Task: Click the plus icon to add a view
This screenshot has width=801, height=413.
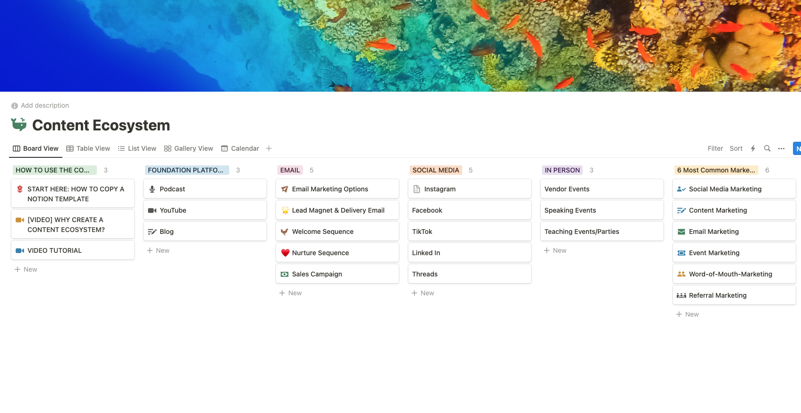Action: (269, 148)
